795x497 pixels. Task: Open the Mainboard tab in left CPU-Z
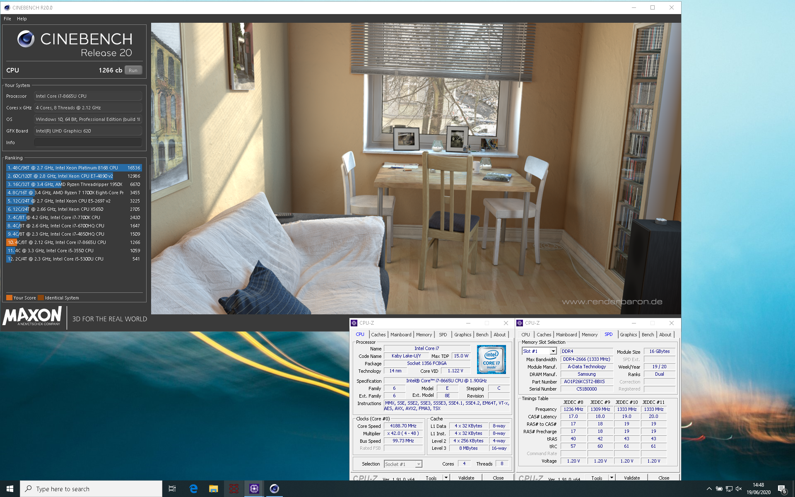[x=401, y=335]
